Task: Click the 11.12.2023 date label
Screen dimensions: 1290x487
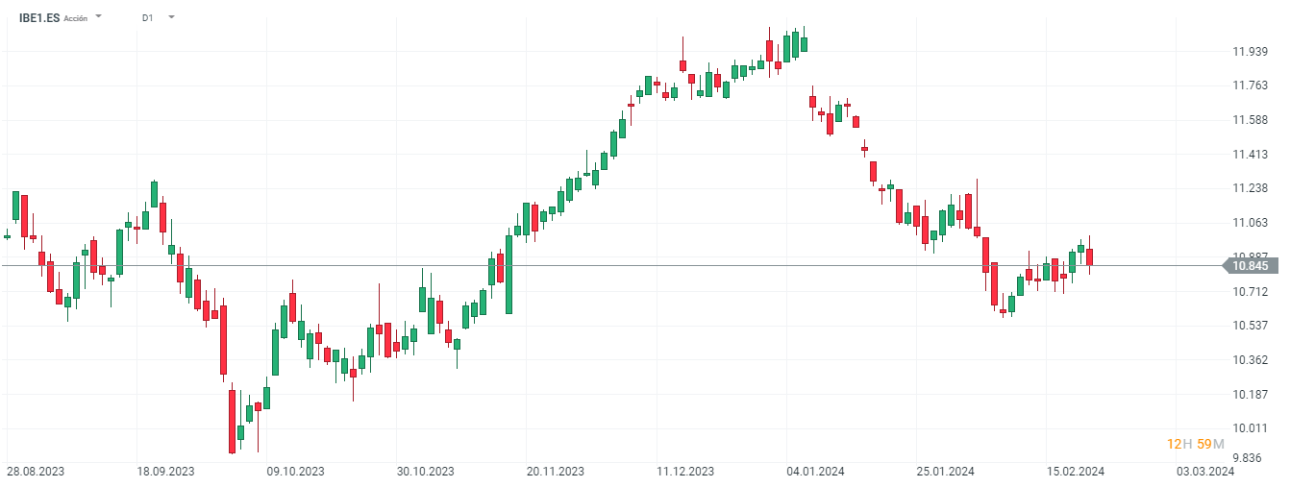Action: click(x=685, y=472)
